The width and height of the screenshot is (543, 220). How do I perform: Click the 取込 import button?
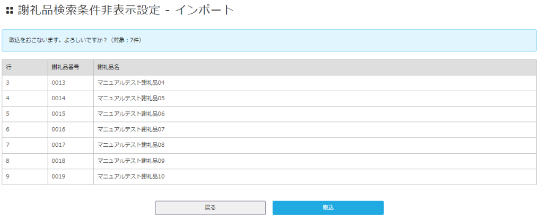coord(328,208)
